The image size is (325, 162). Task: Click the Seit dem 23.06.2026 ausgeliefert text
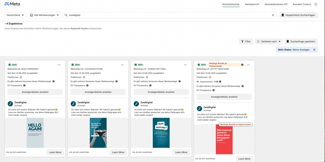pyautogui.click(x=212, y=73)
